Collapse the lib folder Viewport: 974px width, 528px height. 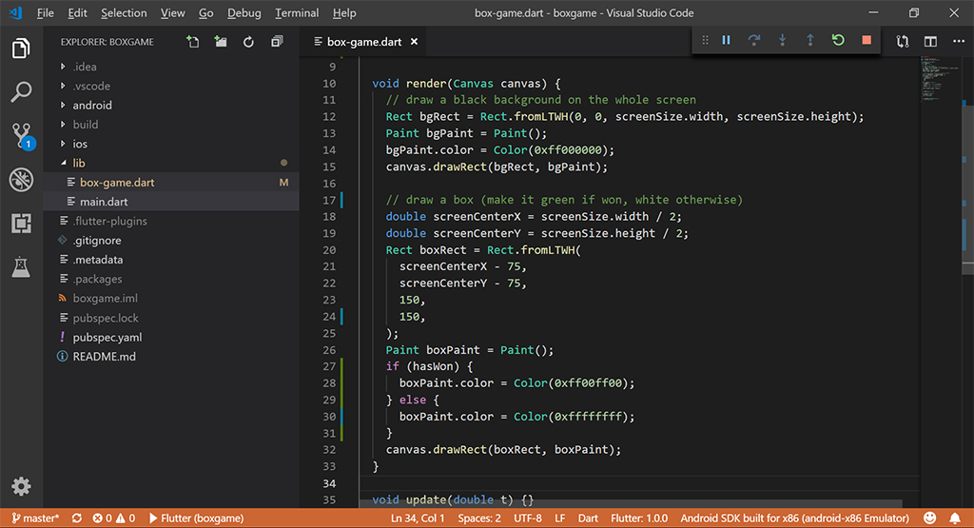[x=79, y=164]
